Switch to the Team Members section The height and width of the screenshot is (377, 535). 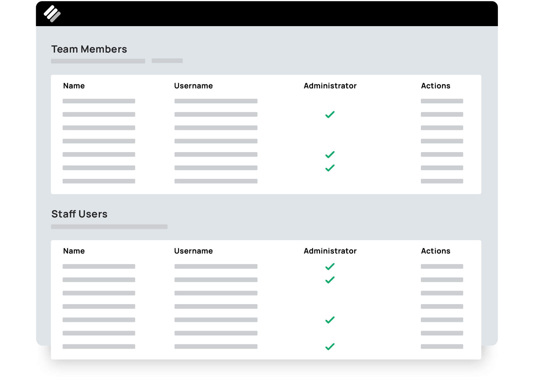click(x=89, y=49)
